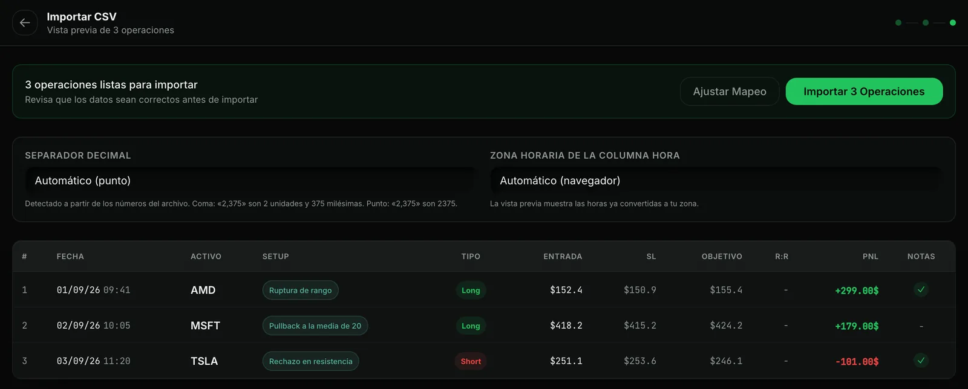Click PNL value +299.00$

pos(857,291)
